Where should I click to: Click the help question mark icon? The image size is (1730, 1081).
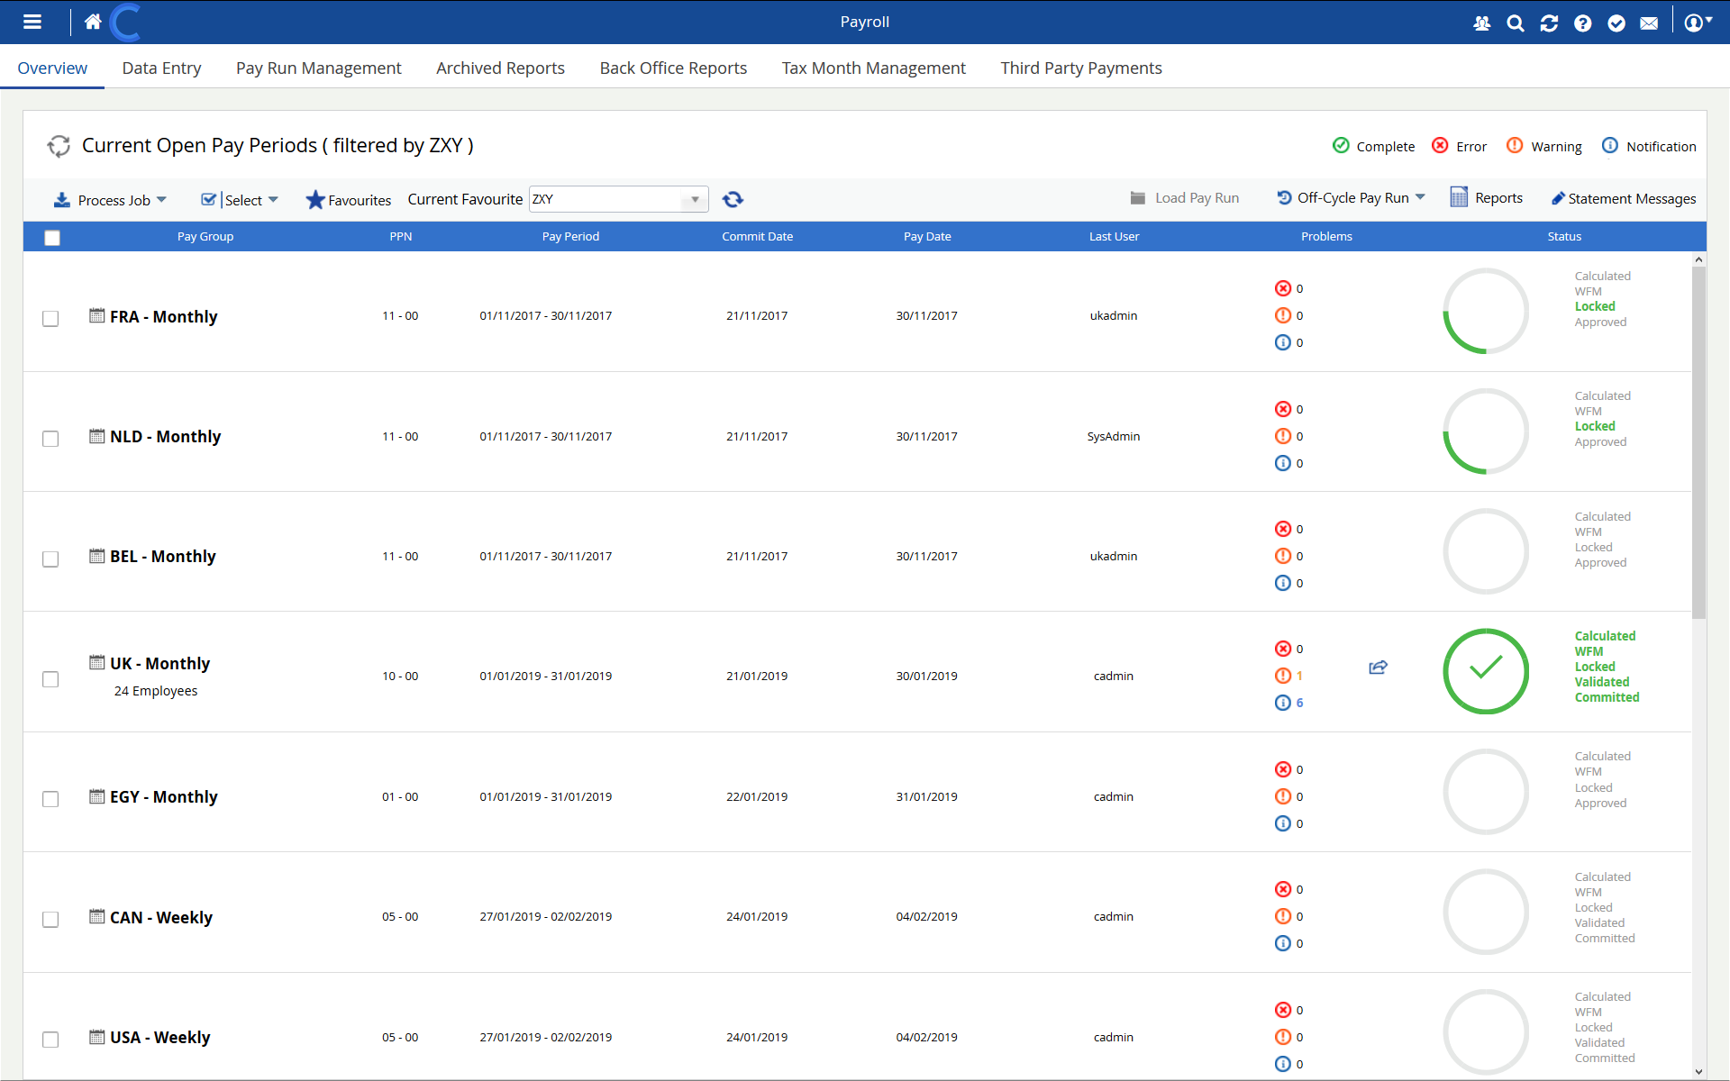coord(1583,23)
